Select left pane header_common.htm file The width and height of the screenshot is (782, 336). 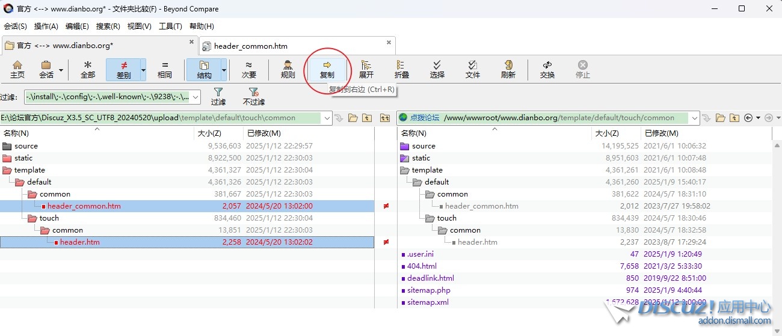pyautogui.click(x=84, y=206)
